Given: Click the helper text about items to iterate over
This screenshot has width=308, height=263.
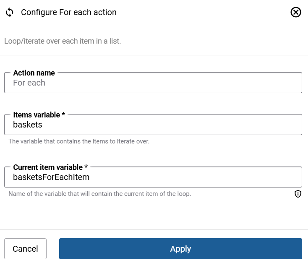Looking at the screenshot, I should (79, 141).
